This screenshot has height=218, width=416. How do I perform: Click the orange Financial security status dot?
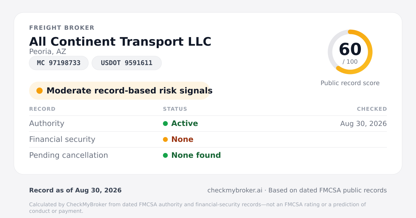click(x=165, y=139)
